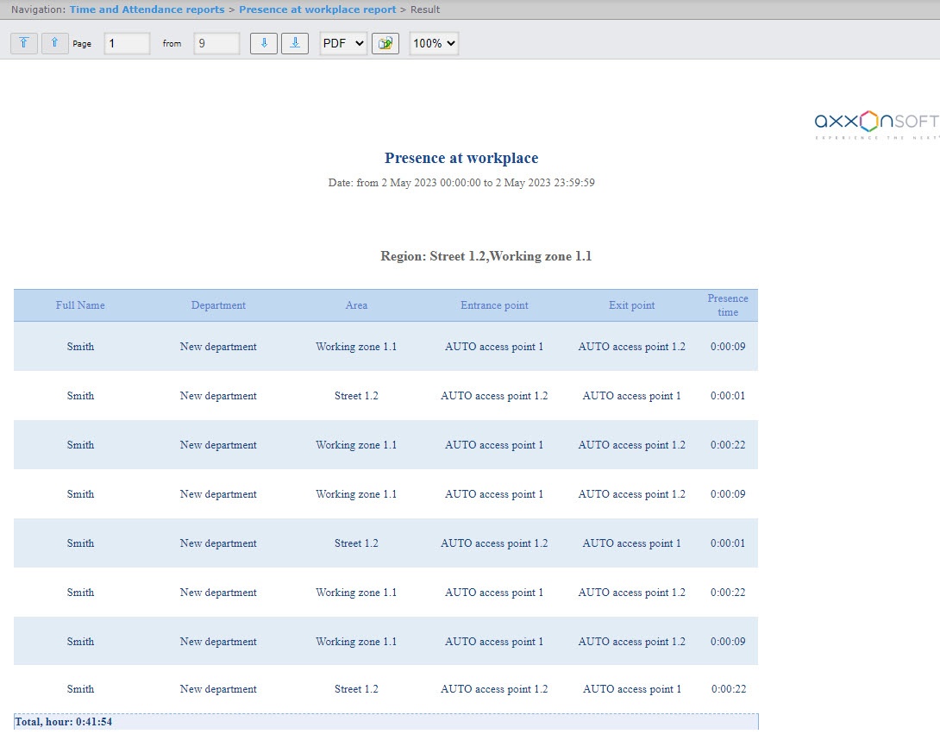Click the export report icon
This screenshot has height=734, width=940.
385,43
